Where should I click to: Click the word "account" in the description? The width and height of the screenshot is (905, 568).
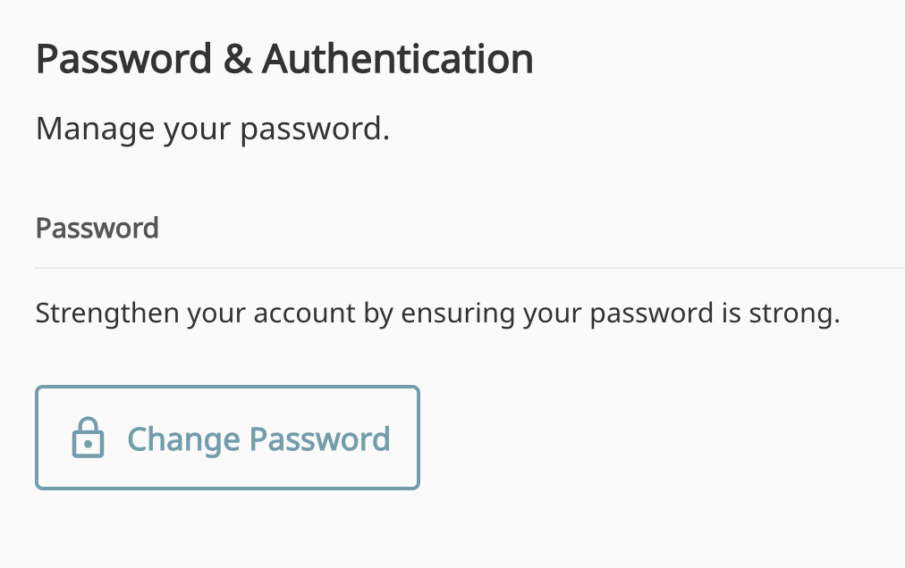click(x=295, y=313)
